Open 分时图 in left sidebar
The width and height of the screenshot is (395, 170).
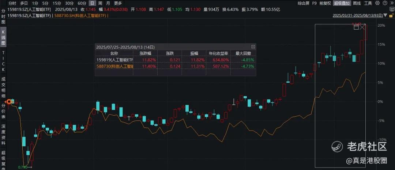tap(3, 16)
